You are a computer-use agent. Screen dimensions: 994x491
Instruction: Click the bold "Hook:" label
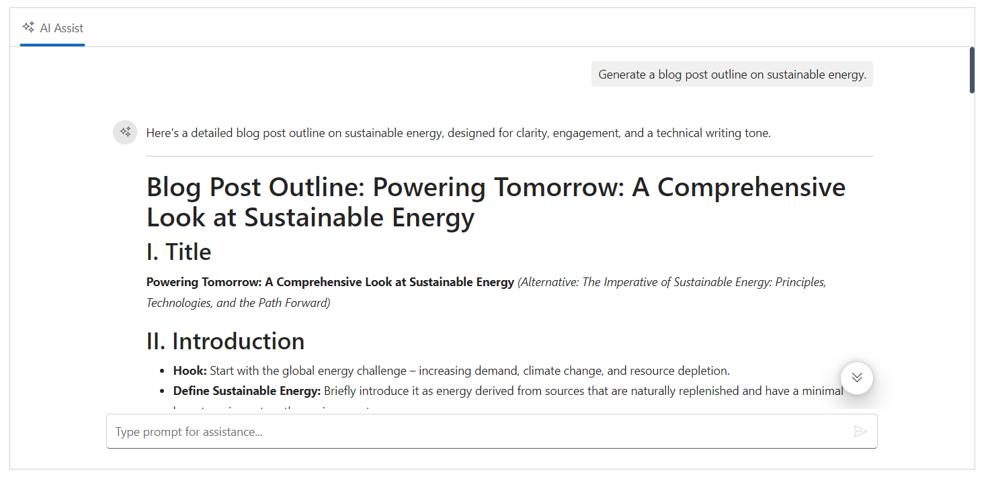pos(190,371)
